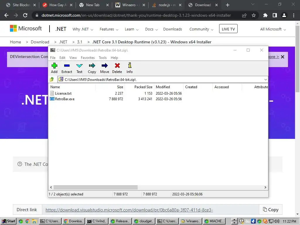300x225 pixels.
Task: Open File Explorer from quick launch
Action: click(x=34, y=221)
